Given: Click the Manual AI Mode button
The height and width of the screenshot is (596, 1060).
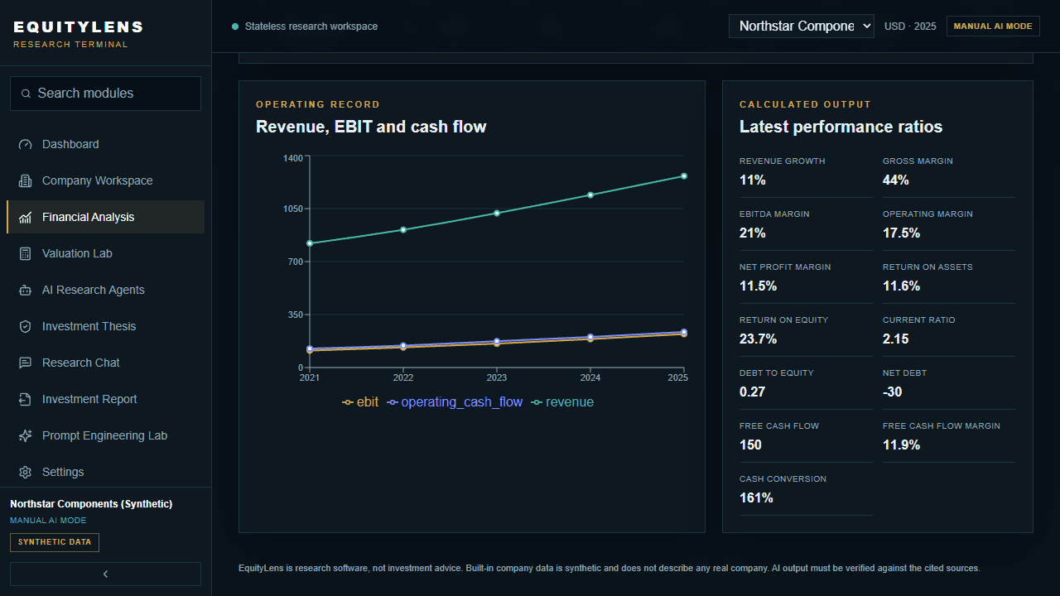Looking at the screenshot, I should (993, 26).
